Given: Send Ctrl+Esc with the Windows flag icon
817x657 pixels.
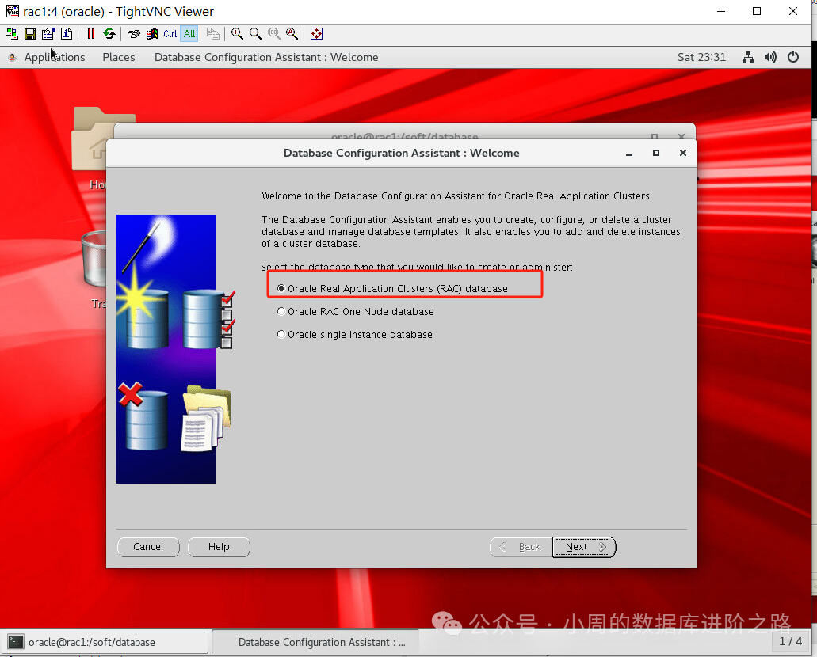Looking at the screenshot, I should [x=152, y=34].
